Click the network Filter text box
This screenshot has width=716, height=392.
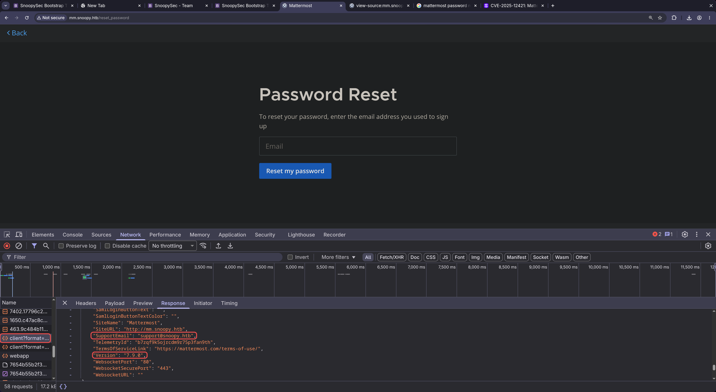tap(143, 257)
